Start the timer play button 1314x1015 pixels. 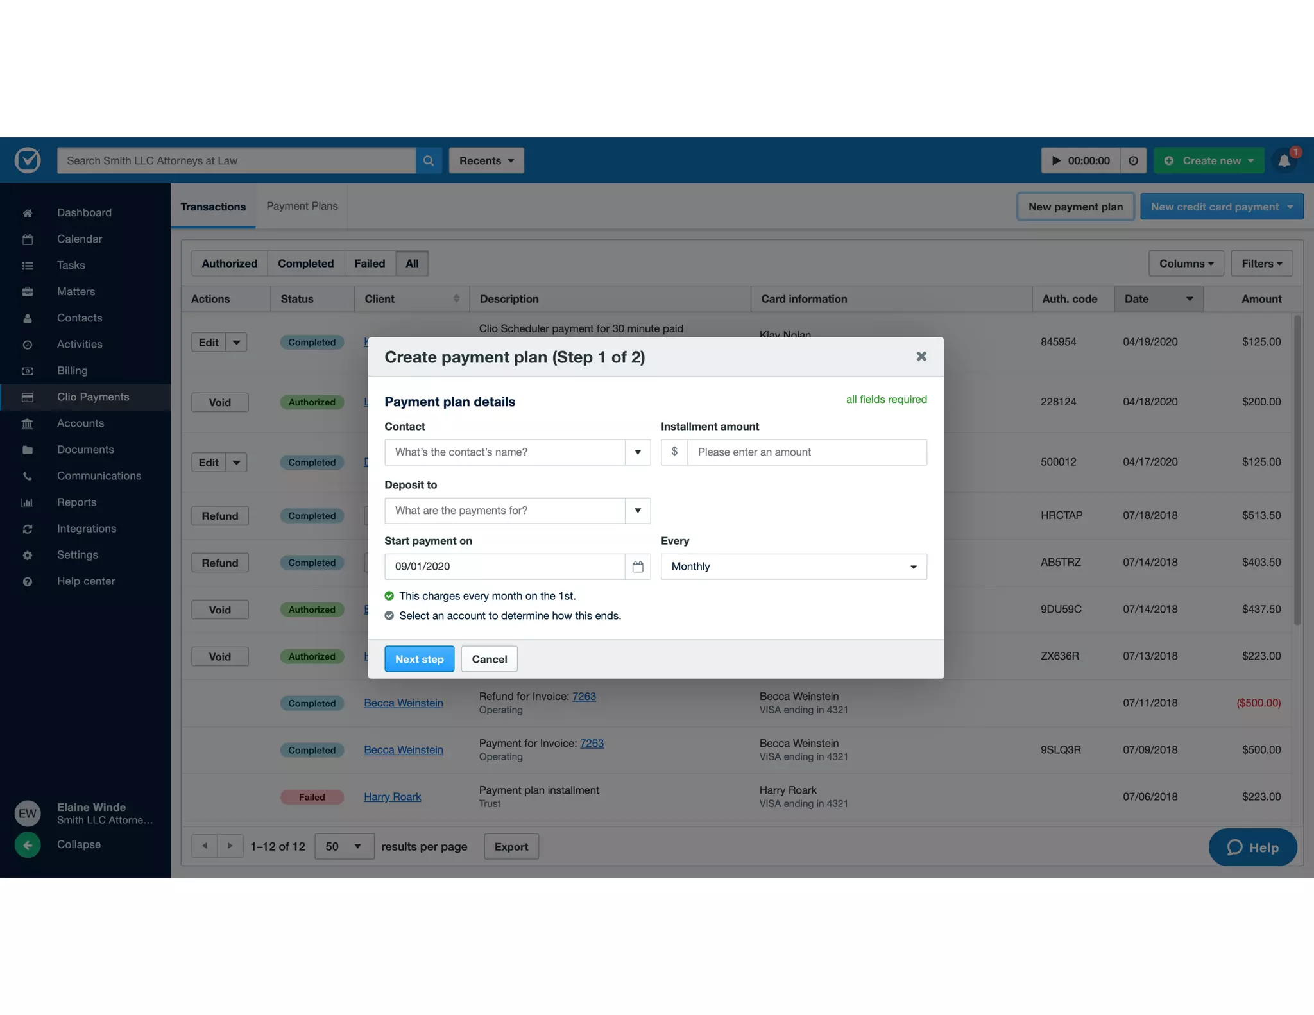tap(1056, 160)
